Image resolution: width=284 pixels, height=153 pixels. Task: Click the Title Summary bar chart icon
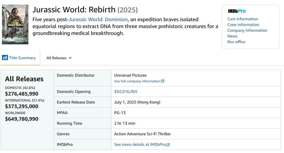pyautogui.click(x=5, y=57)
